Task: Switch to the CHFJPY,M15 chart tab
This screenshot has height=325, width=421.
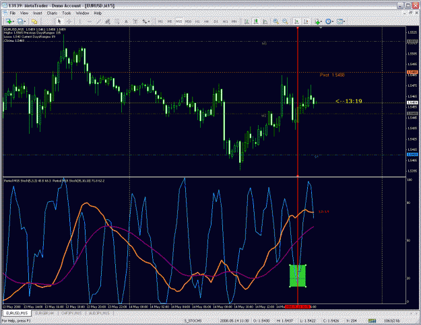Action: click(x=71, y=313)
